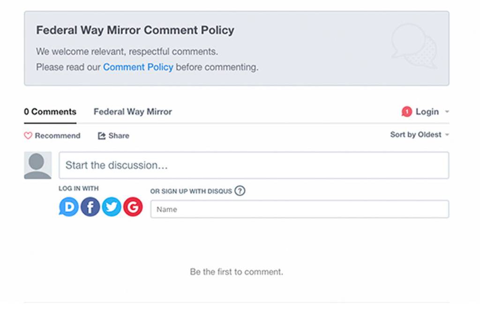The width and height of the screenshot is (480, 320).
Task: Open the Federal Way Mirror tab
Action: [133, 112]
